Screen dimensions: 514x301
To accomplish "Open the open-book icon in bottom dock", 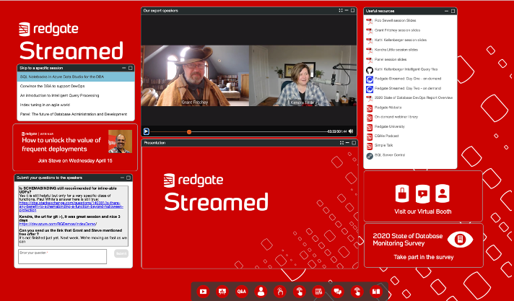I will point(376,291).
